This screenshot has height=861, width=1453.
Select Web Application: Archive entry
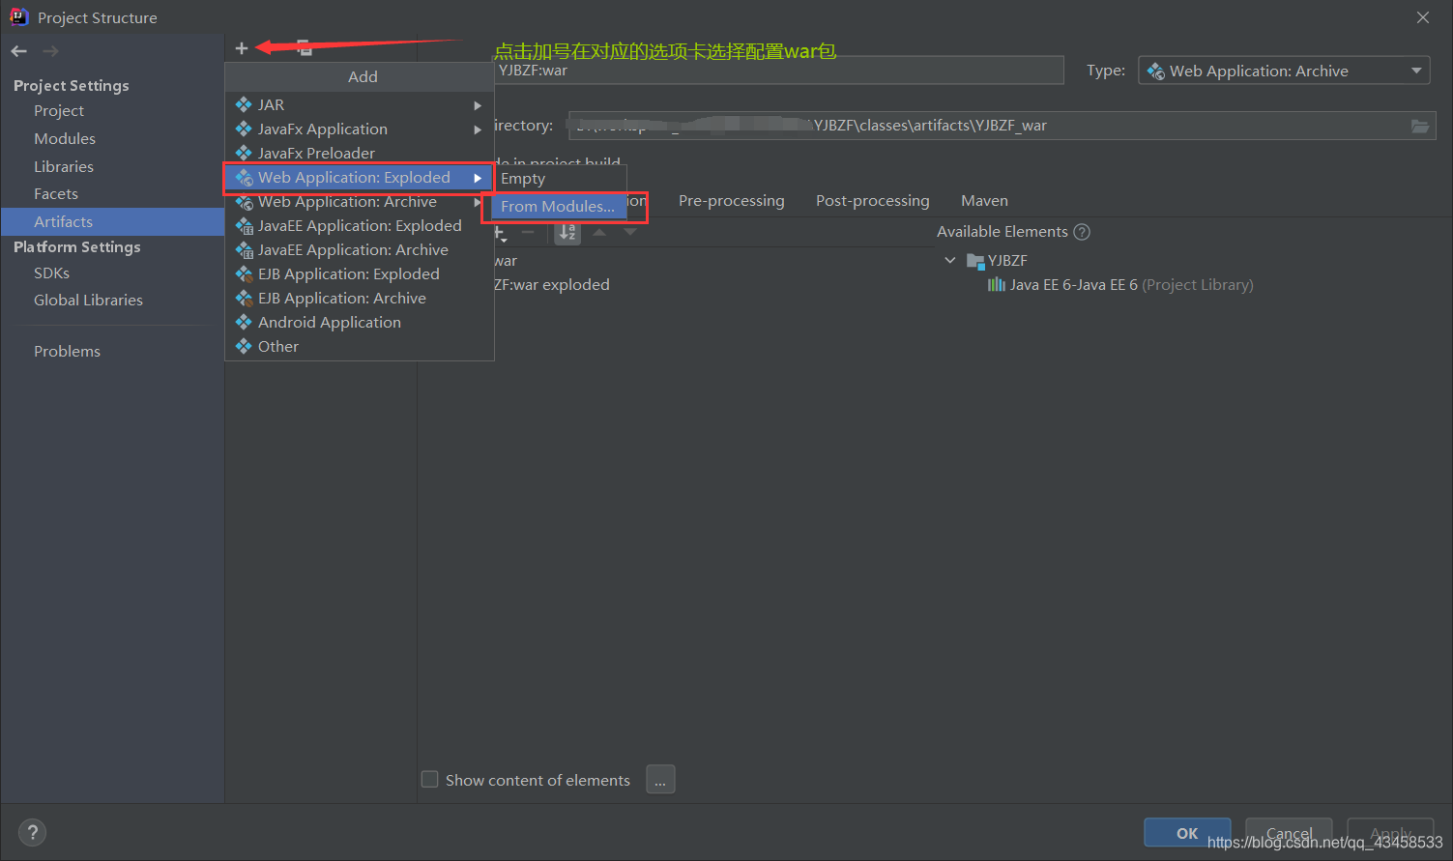[359, 202]
